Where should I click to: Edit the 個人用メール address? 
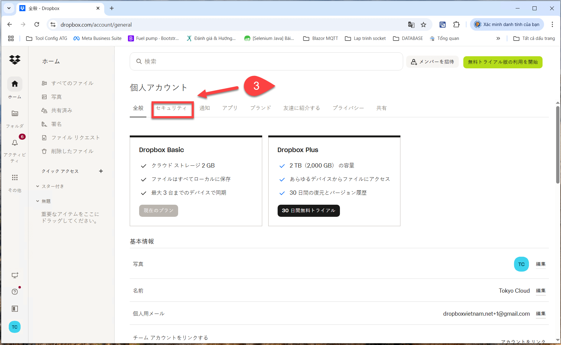tap(541, 314)
